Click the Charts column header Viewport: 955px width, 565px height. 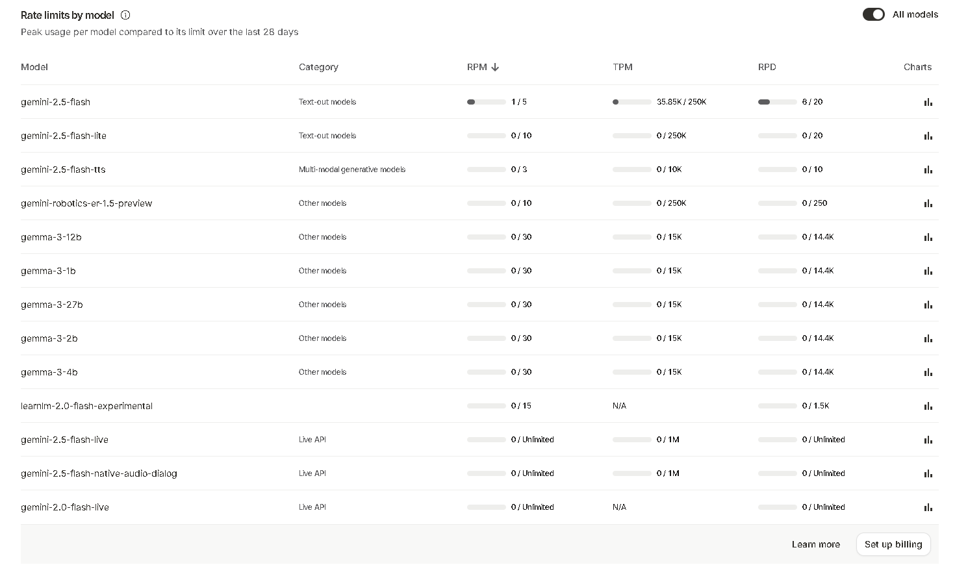(917, 67)
